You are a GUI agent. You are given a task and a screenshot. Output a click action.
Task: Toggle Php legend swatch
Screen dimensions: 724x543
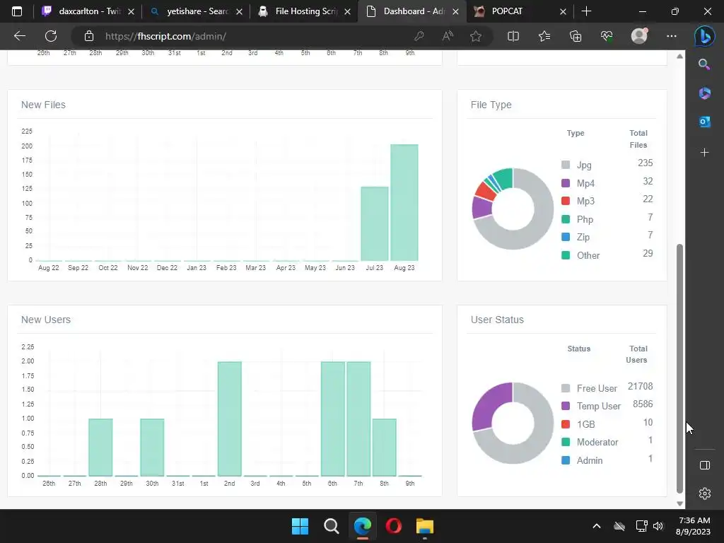click(566, 219)
